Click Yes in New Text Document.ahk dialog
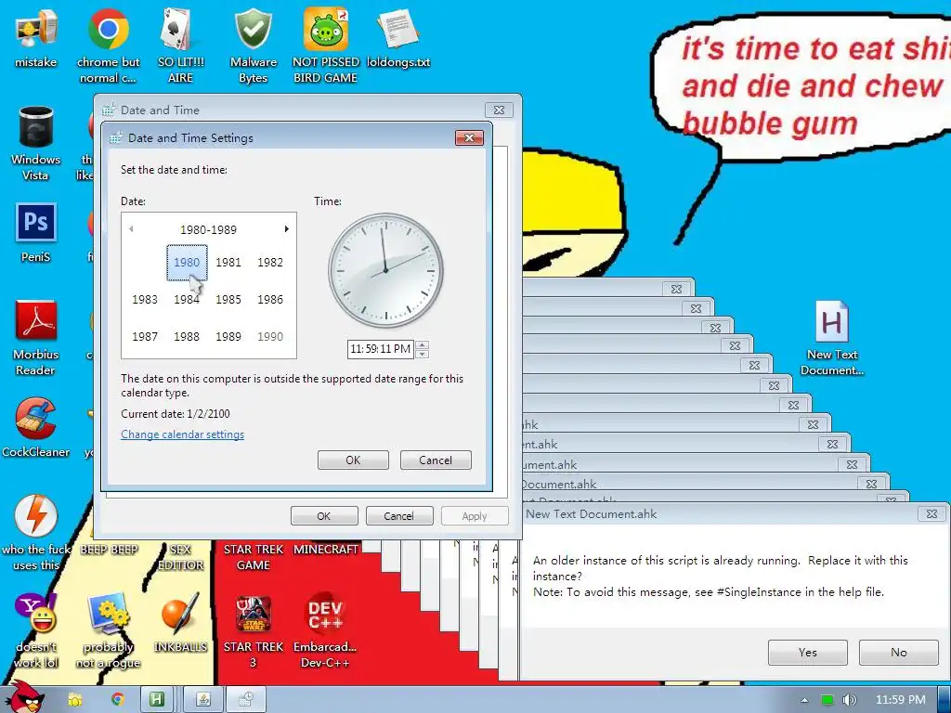 coord(807,653)
